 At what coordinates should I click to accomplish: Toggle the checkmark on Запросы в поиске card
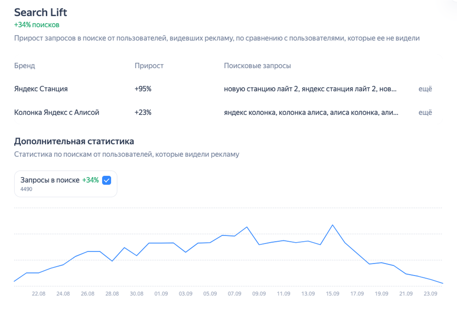pyautogui.click(x=107, y=180)
